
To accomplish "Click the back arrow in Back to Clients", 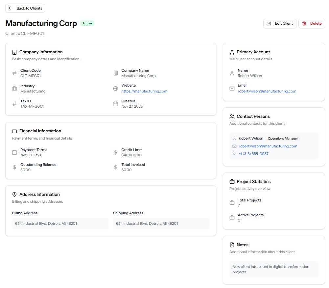I will [x=11, y=8].
